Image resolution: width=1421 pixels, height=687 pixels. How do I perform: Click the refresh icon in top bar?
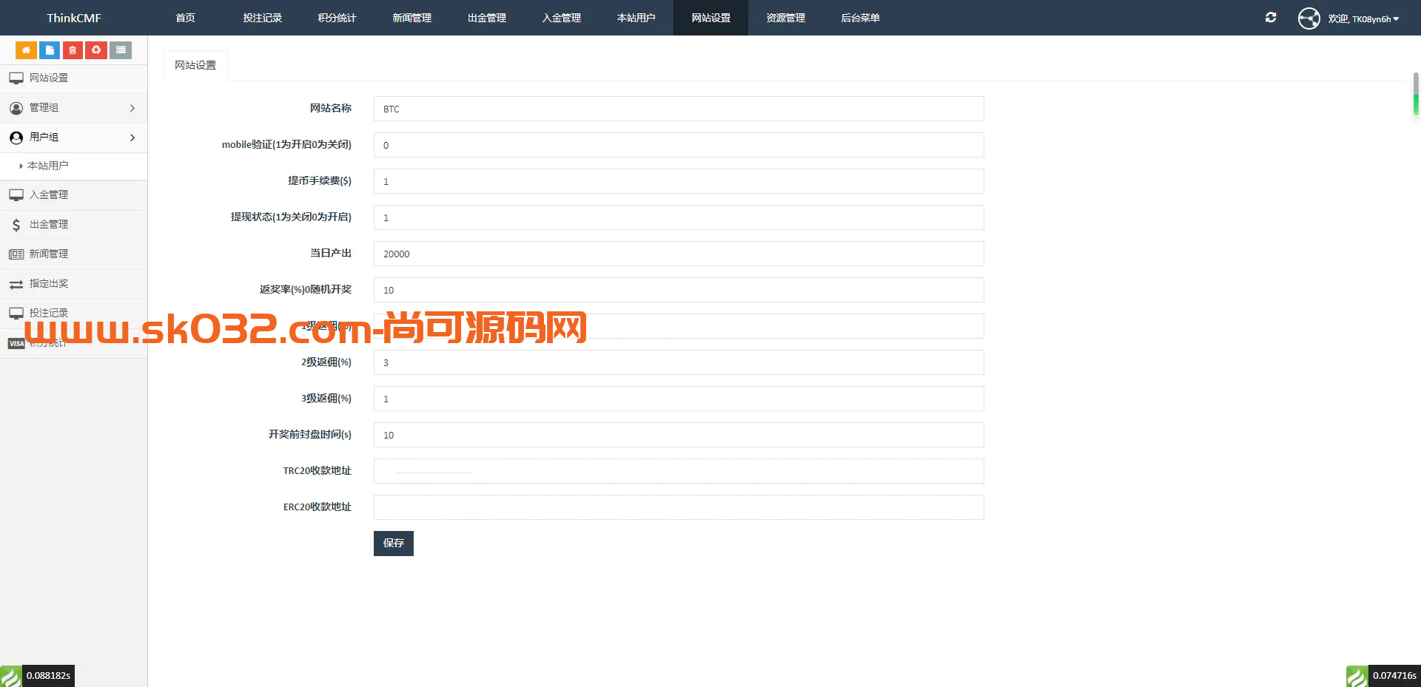(1271, 18)
